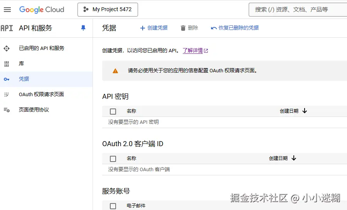This screenshot has width=347, height=210.
Task: Click the 库 library icon
Action: (7, 64)
